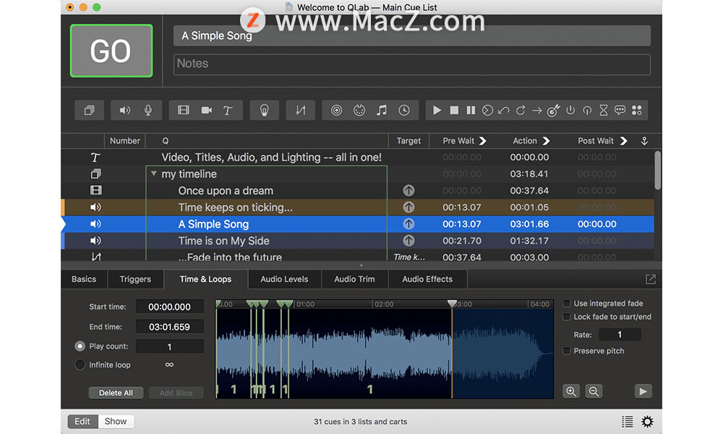Open the Audio Effects tab
723x434 pixels.
427,279
